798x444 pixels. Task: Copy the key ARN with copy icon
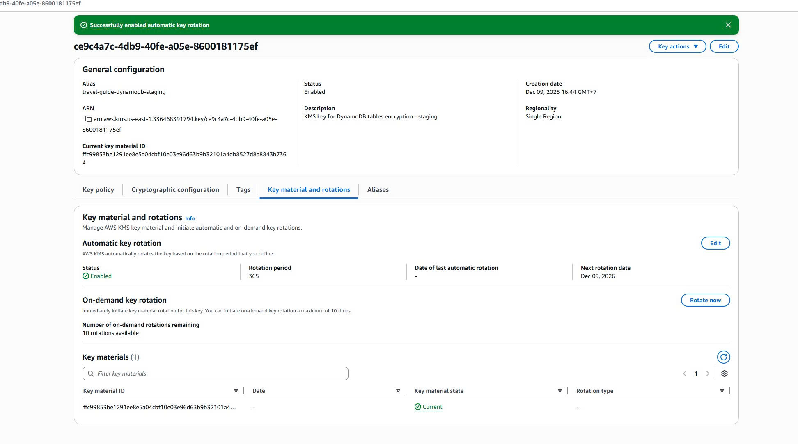point(88,119)
